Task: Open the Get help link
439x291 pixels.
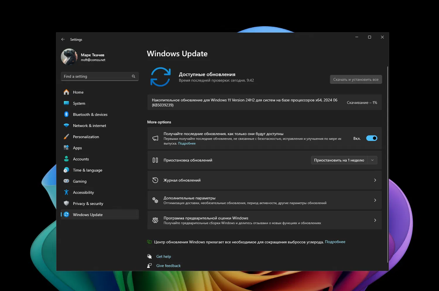Action: pos(164,256)
